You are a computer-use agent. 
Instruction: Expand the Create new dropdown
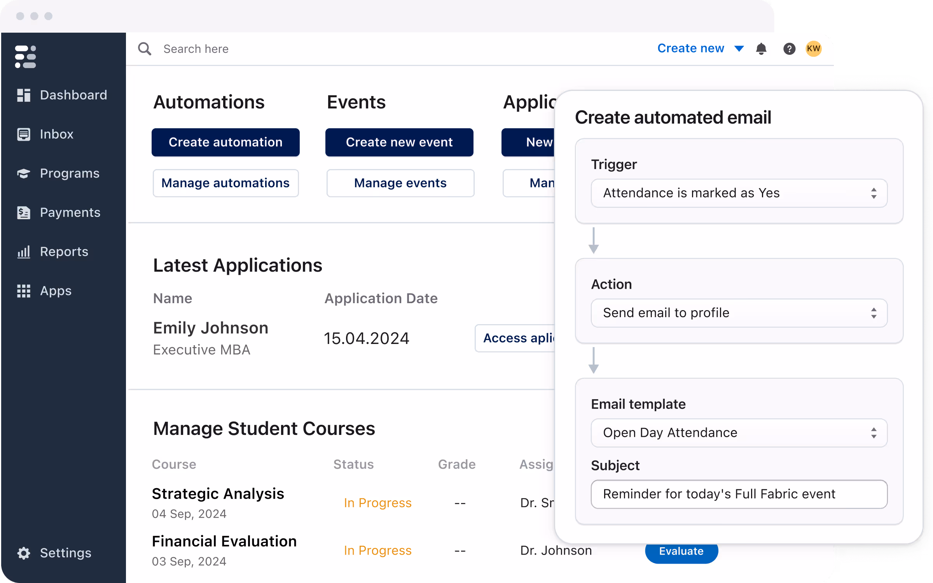700,48
